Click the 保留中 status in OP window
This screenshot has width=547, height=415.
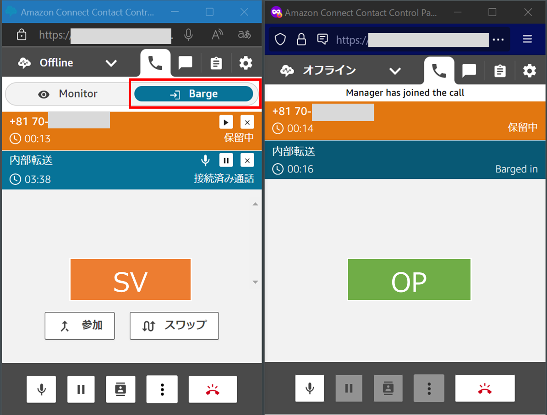(523, 127)
